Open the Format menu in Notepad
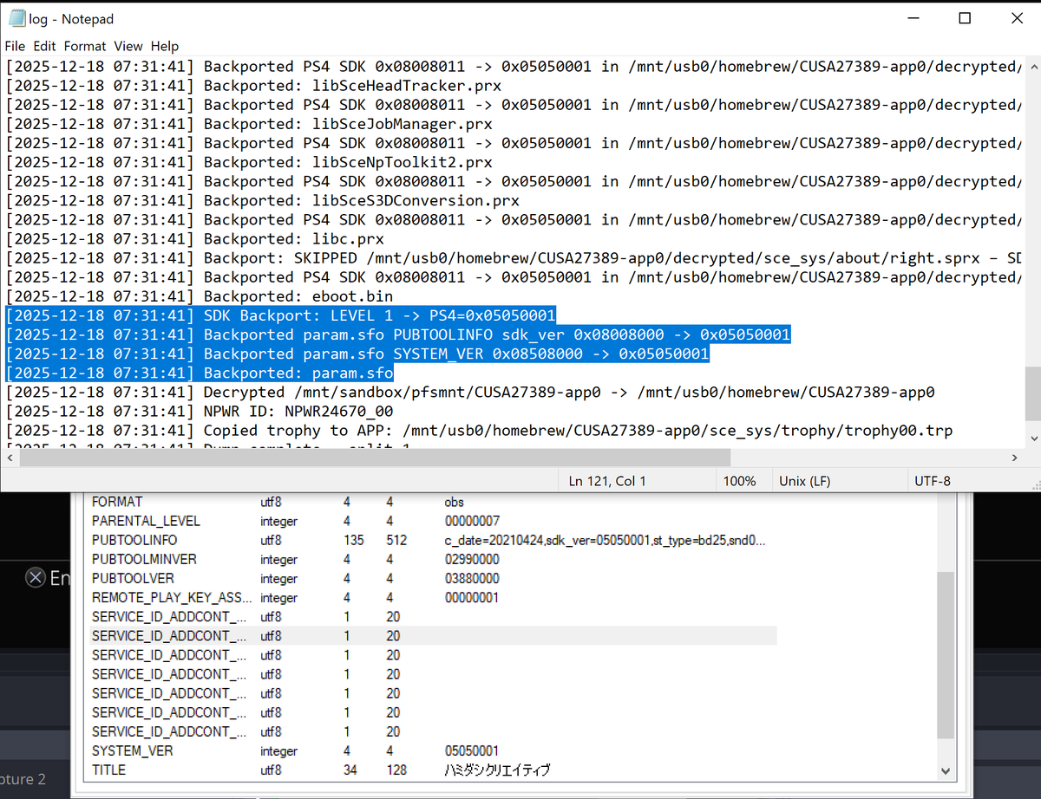 click(x=85, y=46)
